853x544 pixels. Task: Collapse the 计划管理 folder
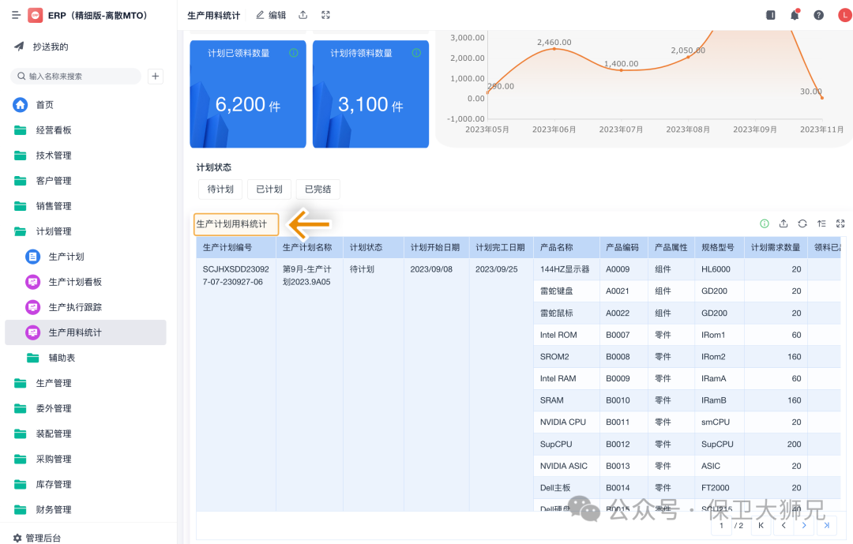click(54, 231)
